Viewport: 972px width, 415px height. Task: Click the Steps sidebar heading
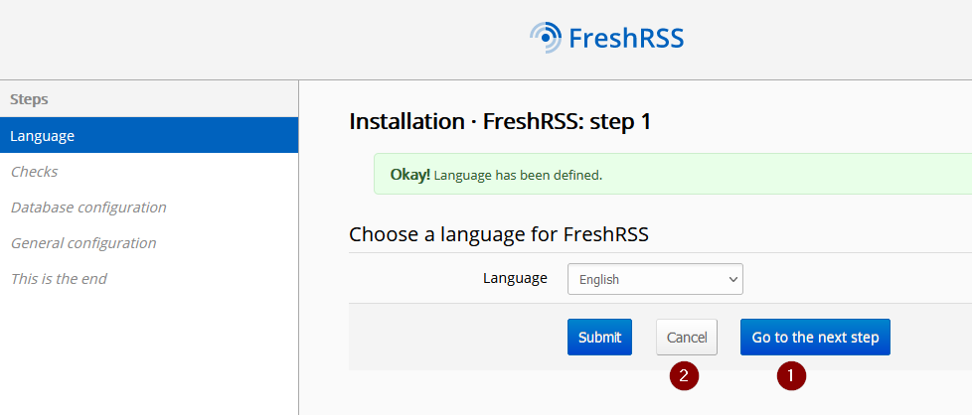[29, 99]
